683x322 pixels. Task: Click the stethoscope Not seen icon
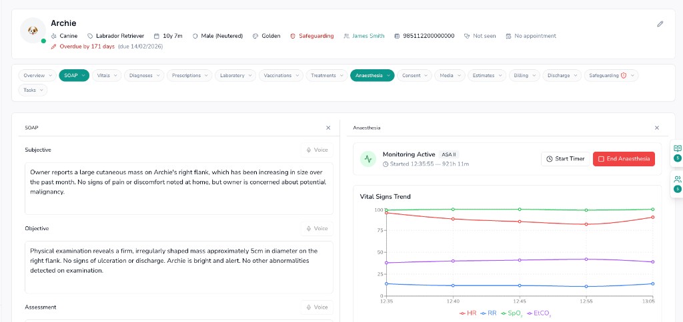point(467,36)
